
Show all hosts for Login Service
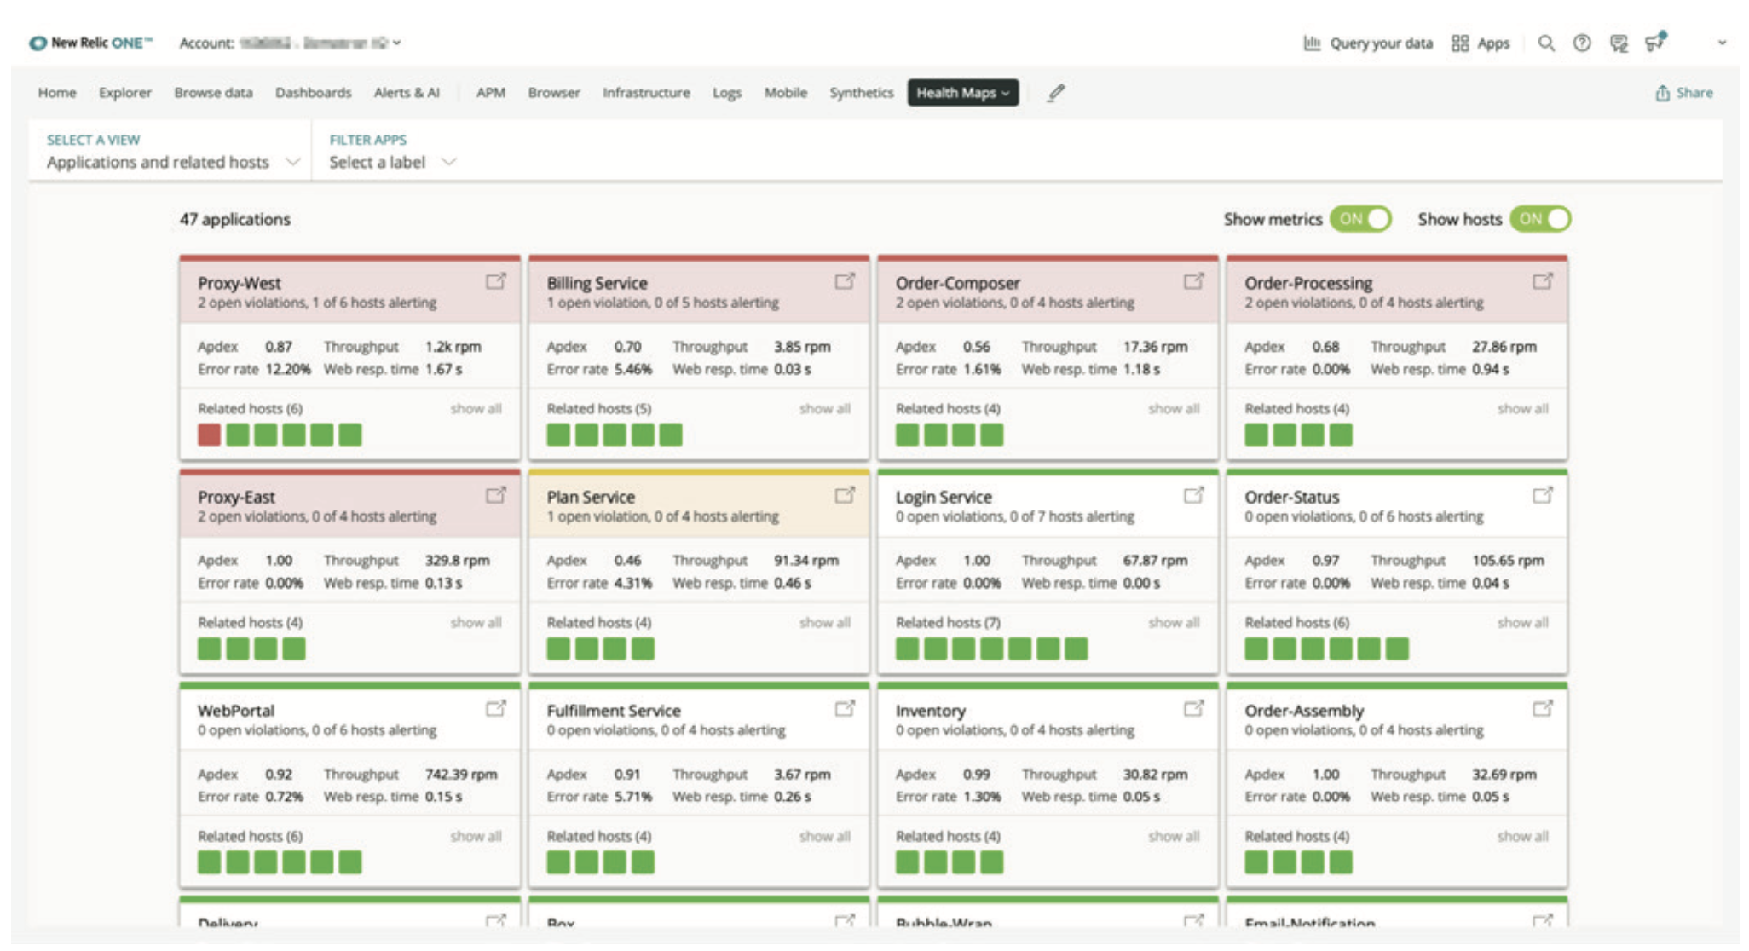click(x=1174, y=623)
